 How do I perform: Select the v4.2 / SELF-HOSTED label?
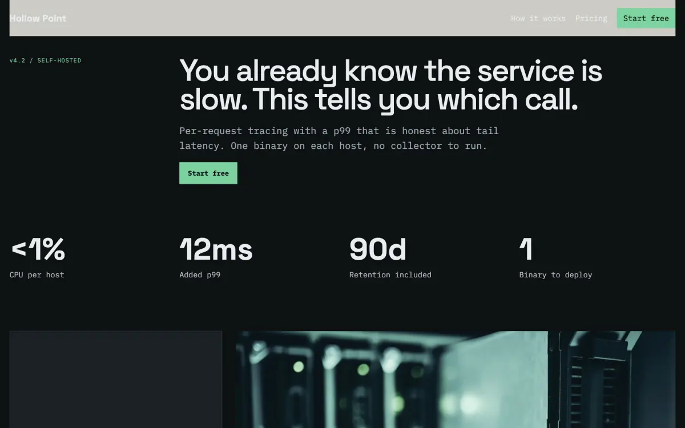[46, 60]
